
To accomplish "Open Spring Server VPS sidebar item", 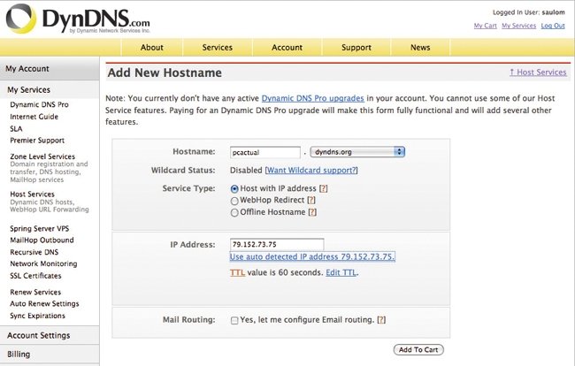I will 39,229.
